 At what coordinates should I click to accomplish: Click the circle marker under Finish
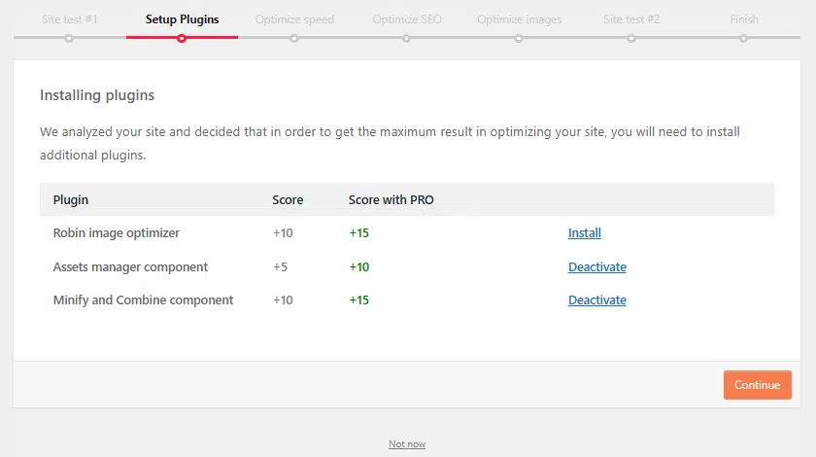[x=744, y=38]
